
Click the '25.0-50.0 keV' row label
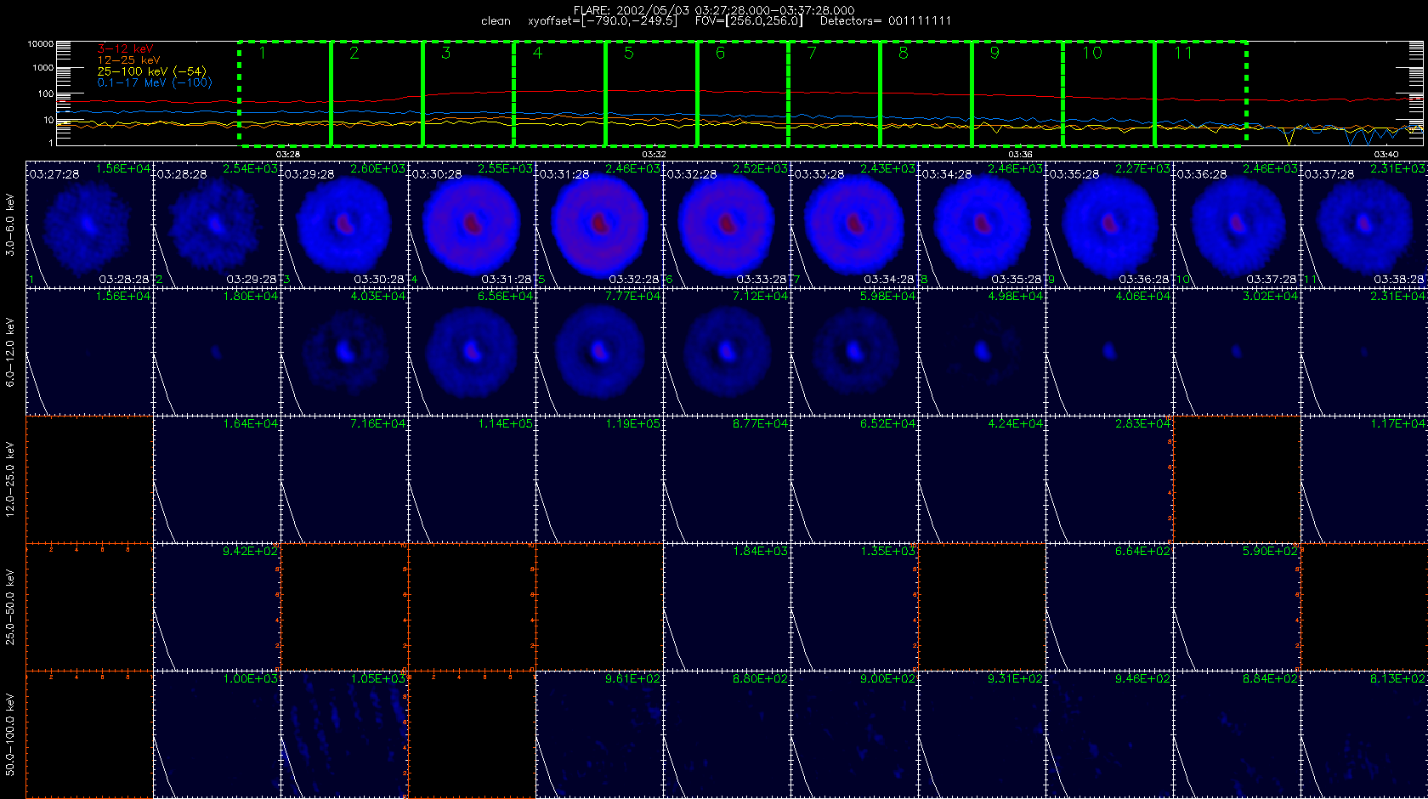point(10,608)
